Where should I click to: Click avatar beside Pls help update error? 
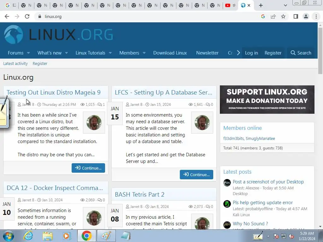pos(227,204)
